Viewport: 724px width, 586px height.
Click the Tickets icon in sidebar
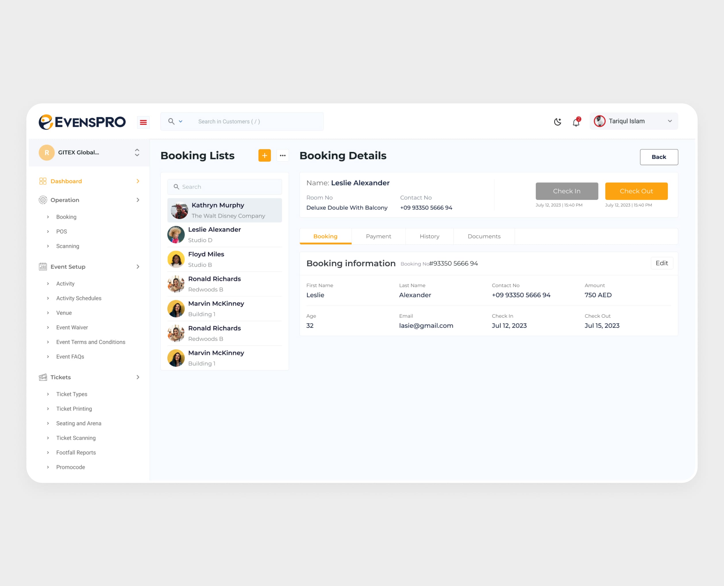point(43,377)
